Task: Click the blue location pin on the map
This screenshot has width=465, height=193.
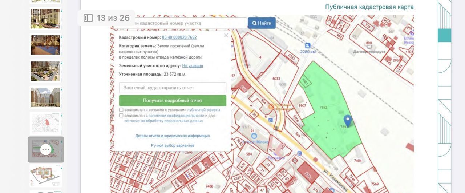Action: [348, 121]
